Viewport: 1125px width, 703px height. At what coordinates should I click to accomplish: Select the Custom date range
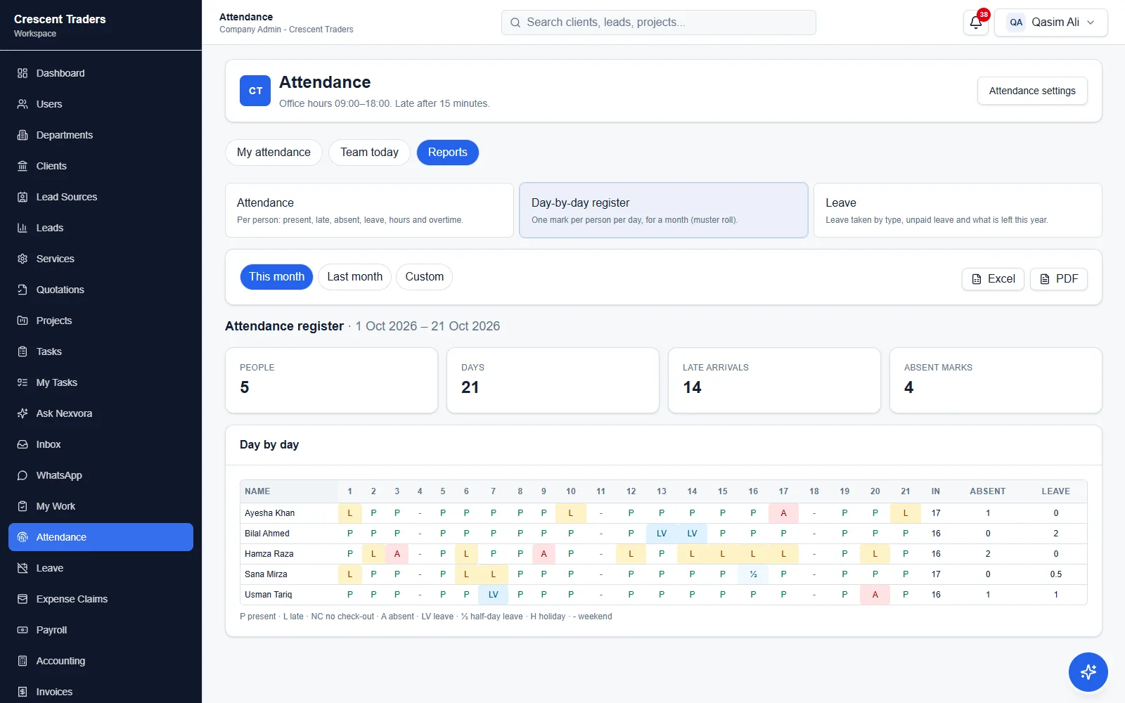(424, 277)
